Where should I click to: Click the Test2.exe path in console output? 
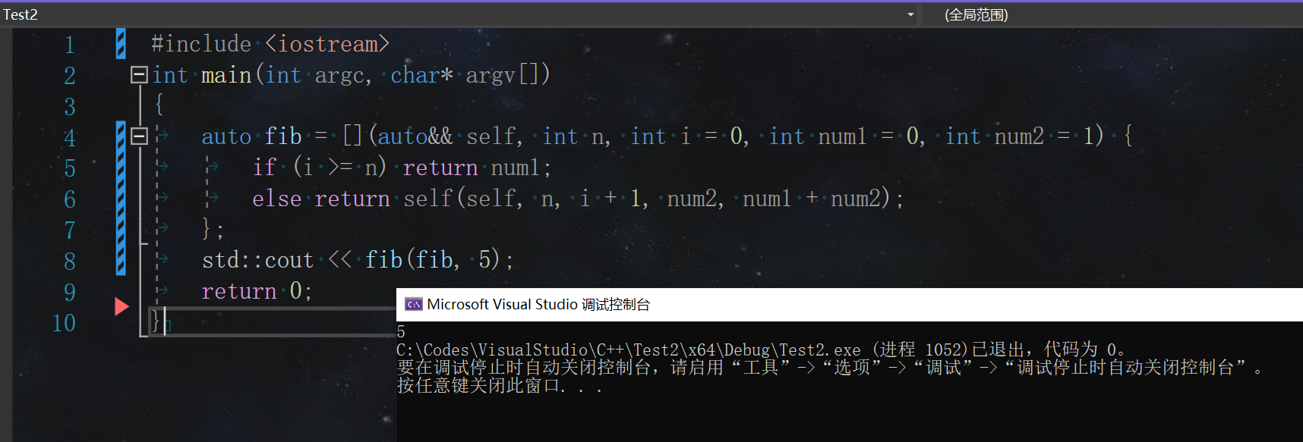(629, 350)
